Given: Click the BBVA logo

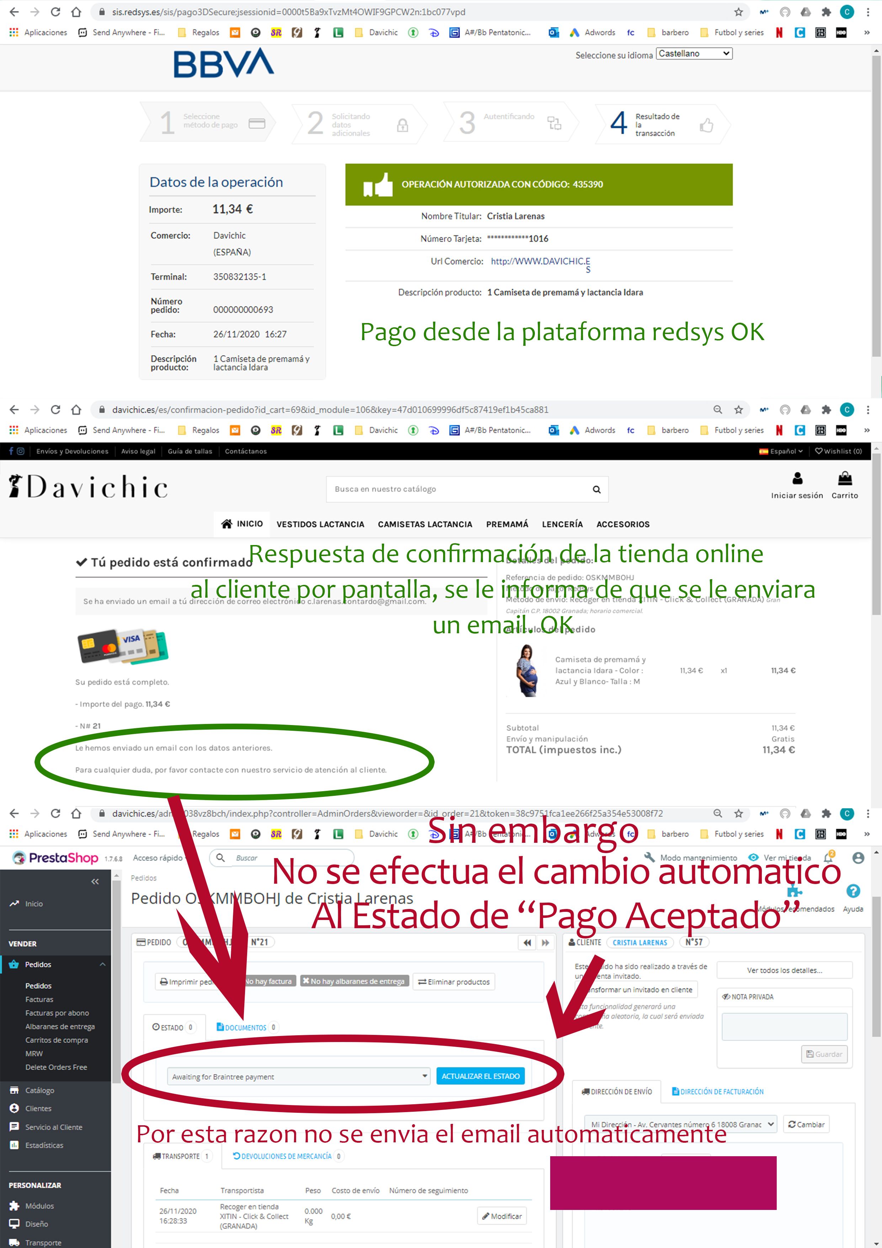Looking at the screenshot, I should tap(223, 63).
